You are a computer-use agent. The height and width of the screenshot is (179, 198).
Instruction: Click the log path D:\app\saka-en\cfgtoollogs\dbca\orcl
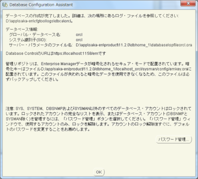(39, 21)
